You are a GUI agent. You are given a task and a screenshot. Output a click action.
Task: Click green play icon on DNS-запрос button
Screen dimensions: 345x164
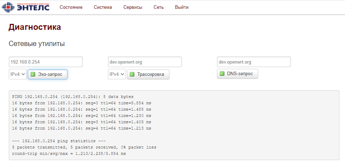[222, 74]
